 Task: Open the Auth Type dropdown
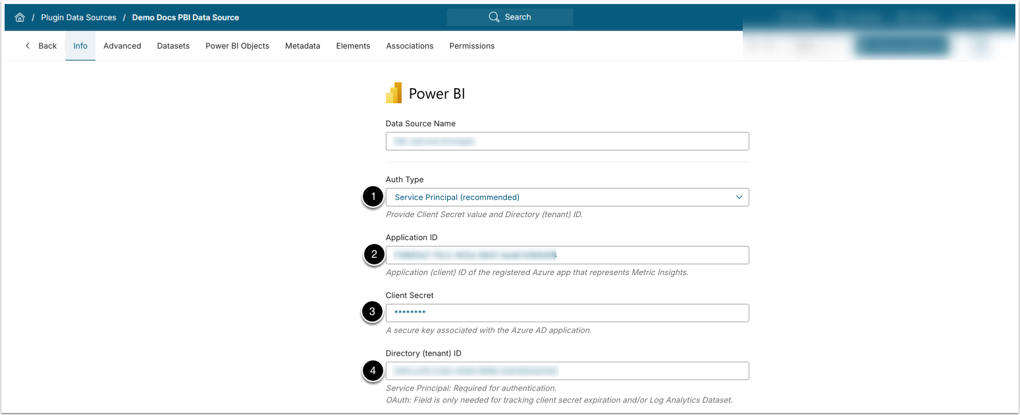click(x=566, y=197)
